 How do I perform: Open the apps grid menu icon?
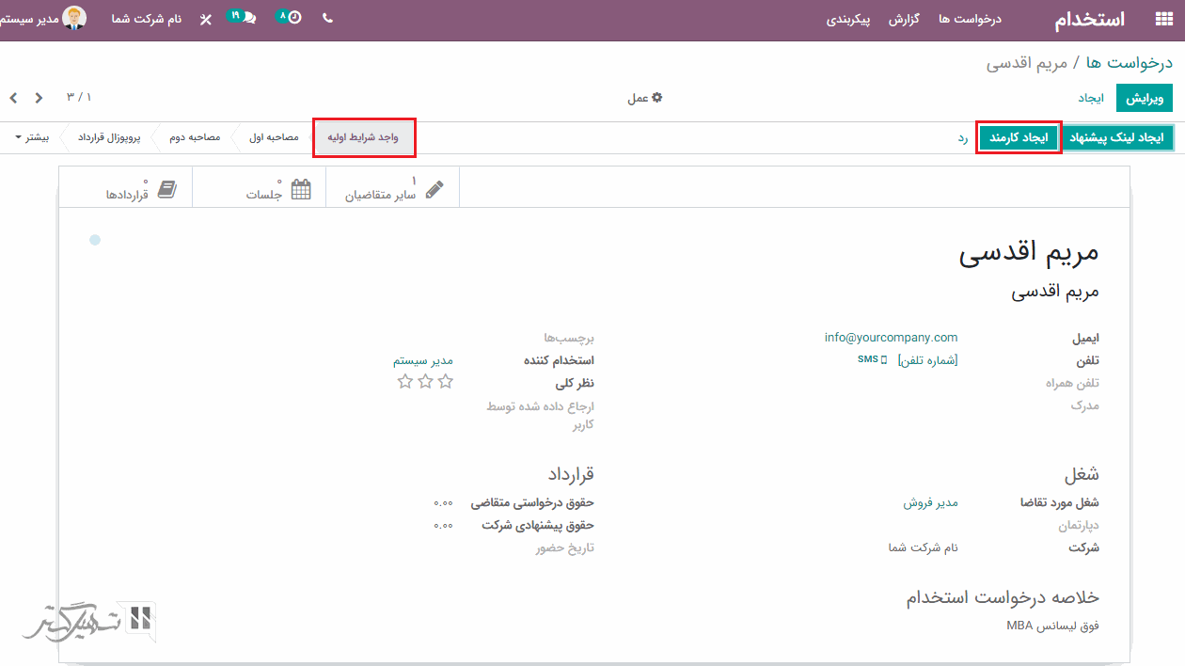click(x=1163, y=20)
